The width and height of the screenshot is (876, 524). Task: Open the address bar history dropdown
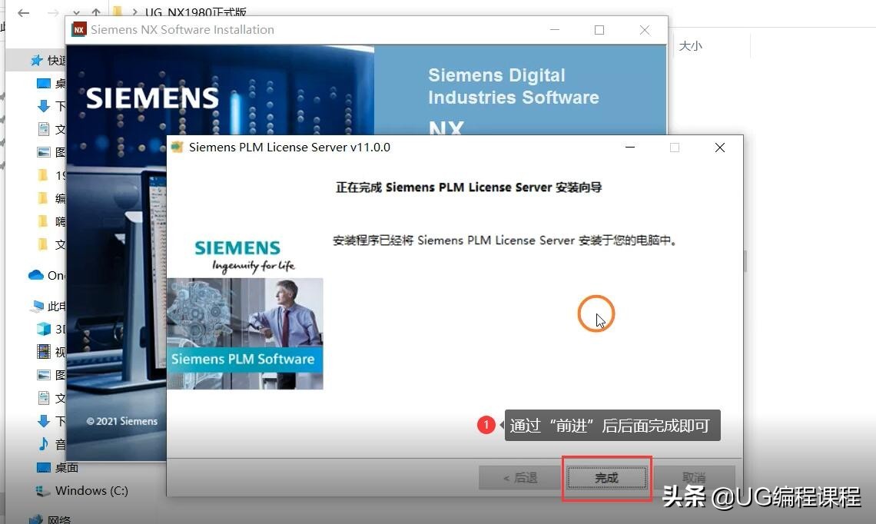[75, 12]
